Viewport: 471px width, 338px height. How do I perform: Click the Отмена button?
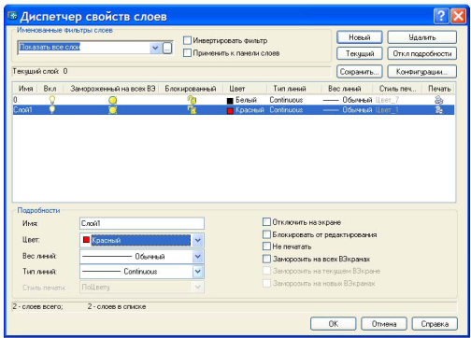(384, 324)
